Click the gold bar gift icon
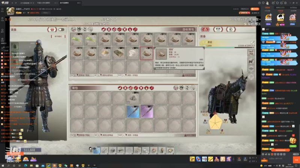 pos(210,159)
